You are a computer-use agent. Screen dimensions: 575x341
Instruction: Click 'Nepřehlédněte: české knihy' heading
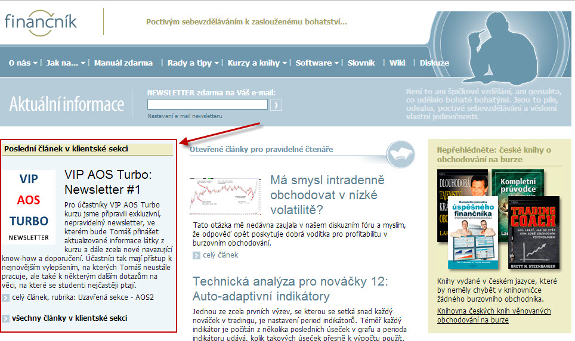coord(494,155)
